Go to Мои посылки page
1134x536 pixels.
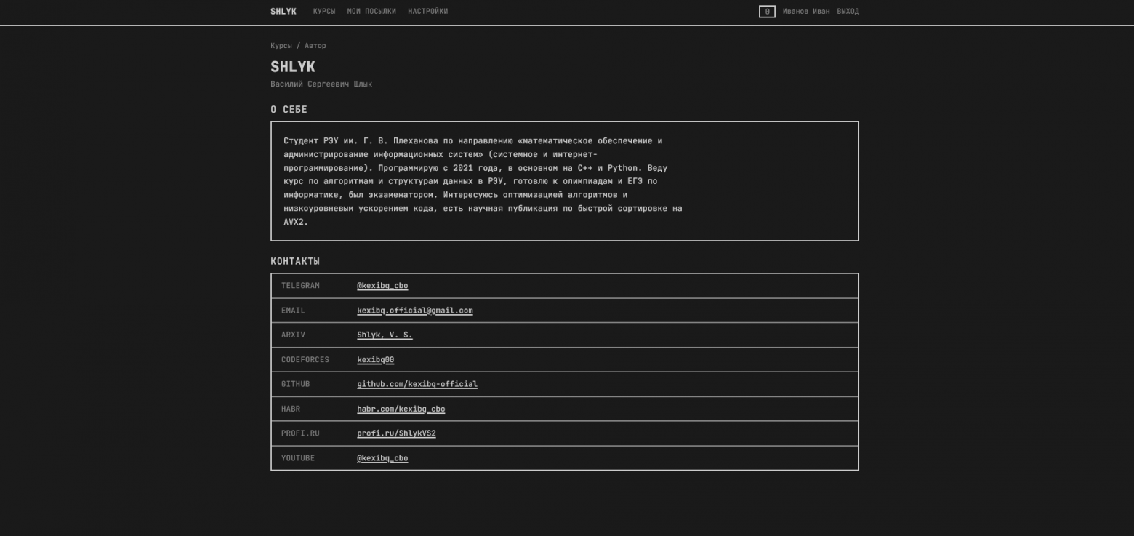(371, 12)
